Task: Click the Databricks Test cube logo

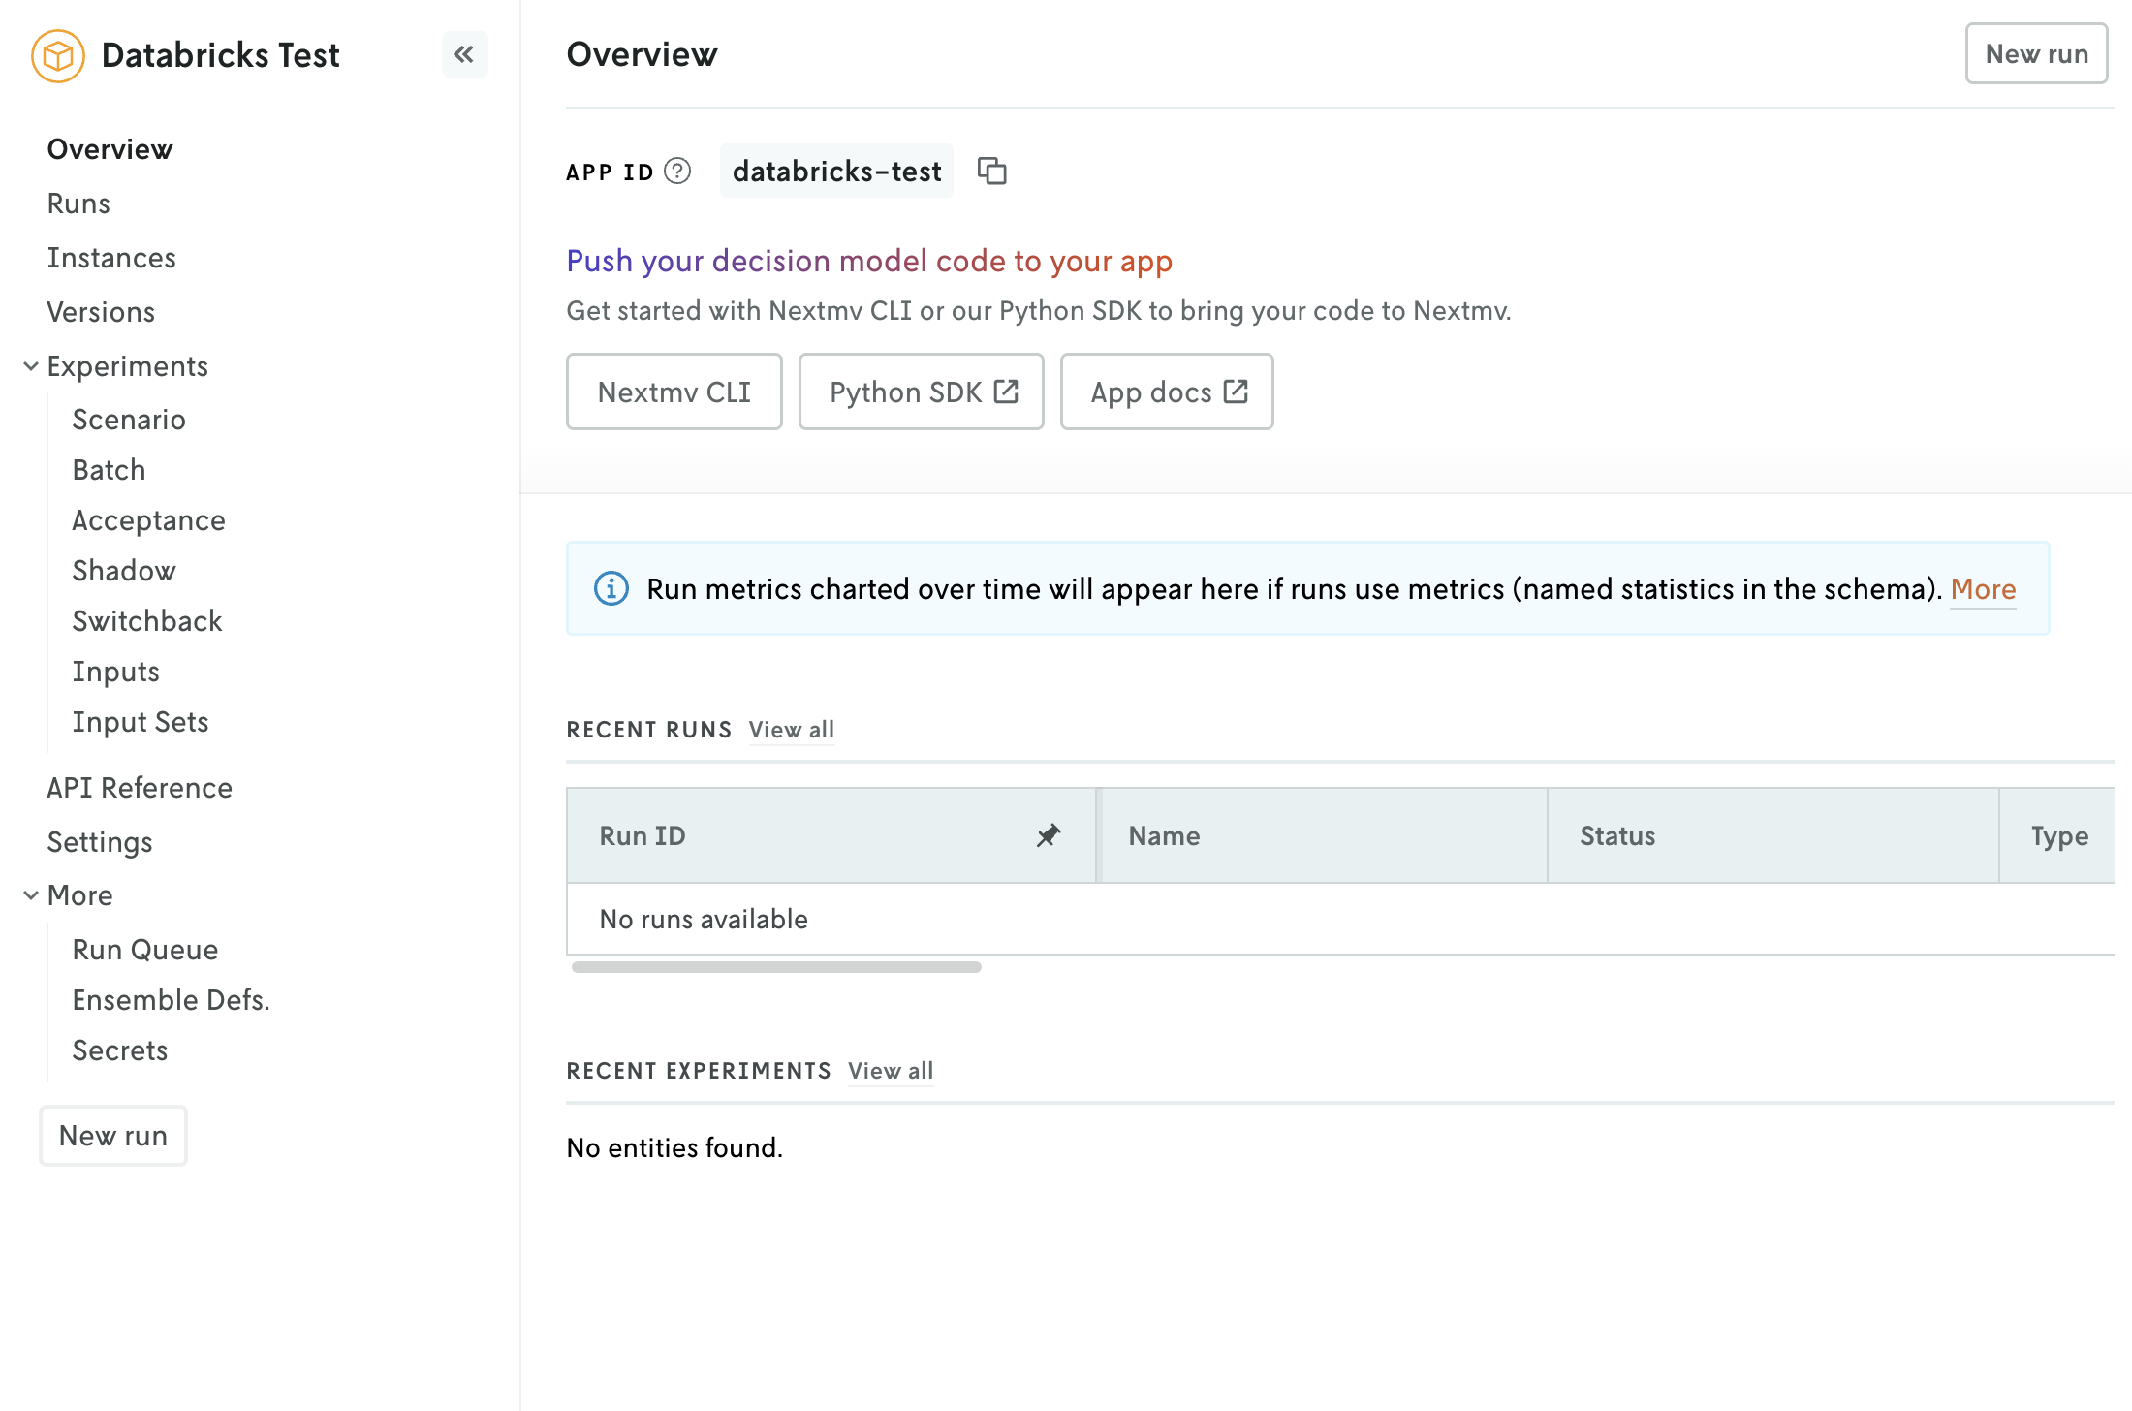Action: click(x=58, y=56)
